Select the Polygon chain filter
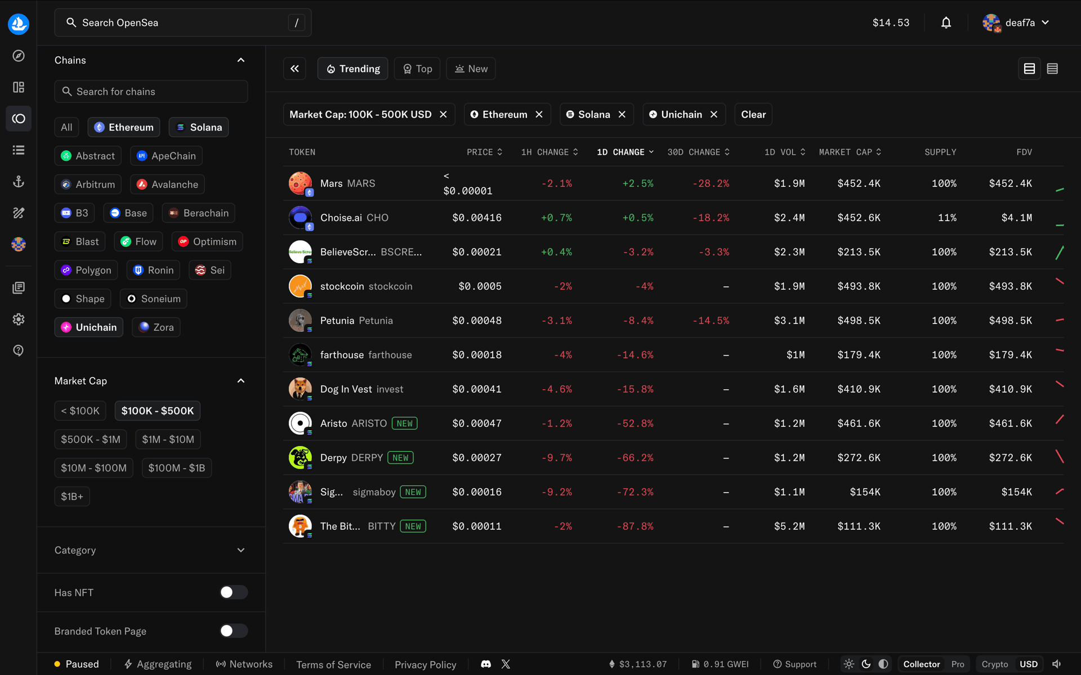Image resolution: width=1081 pixels, height=675 pixels. pos(86,270)
